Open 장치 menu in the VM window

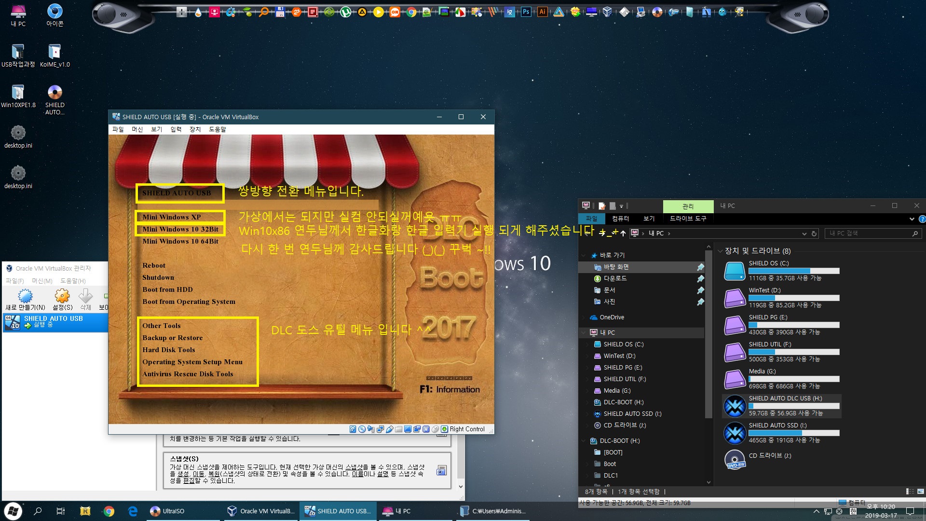pos(195,129)
